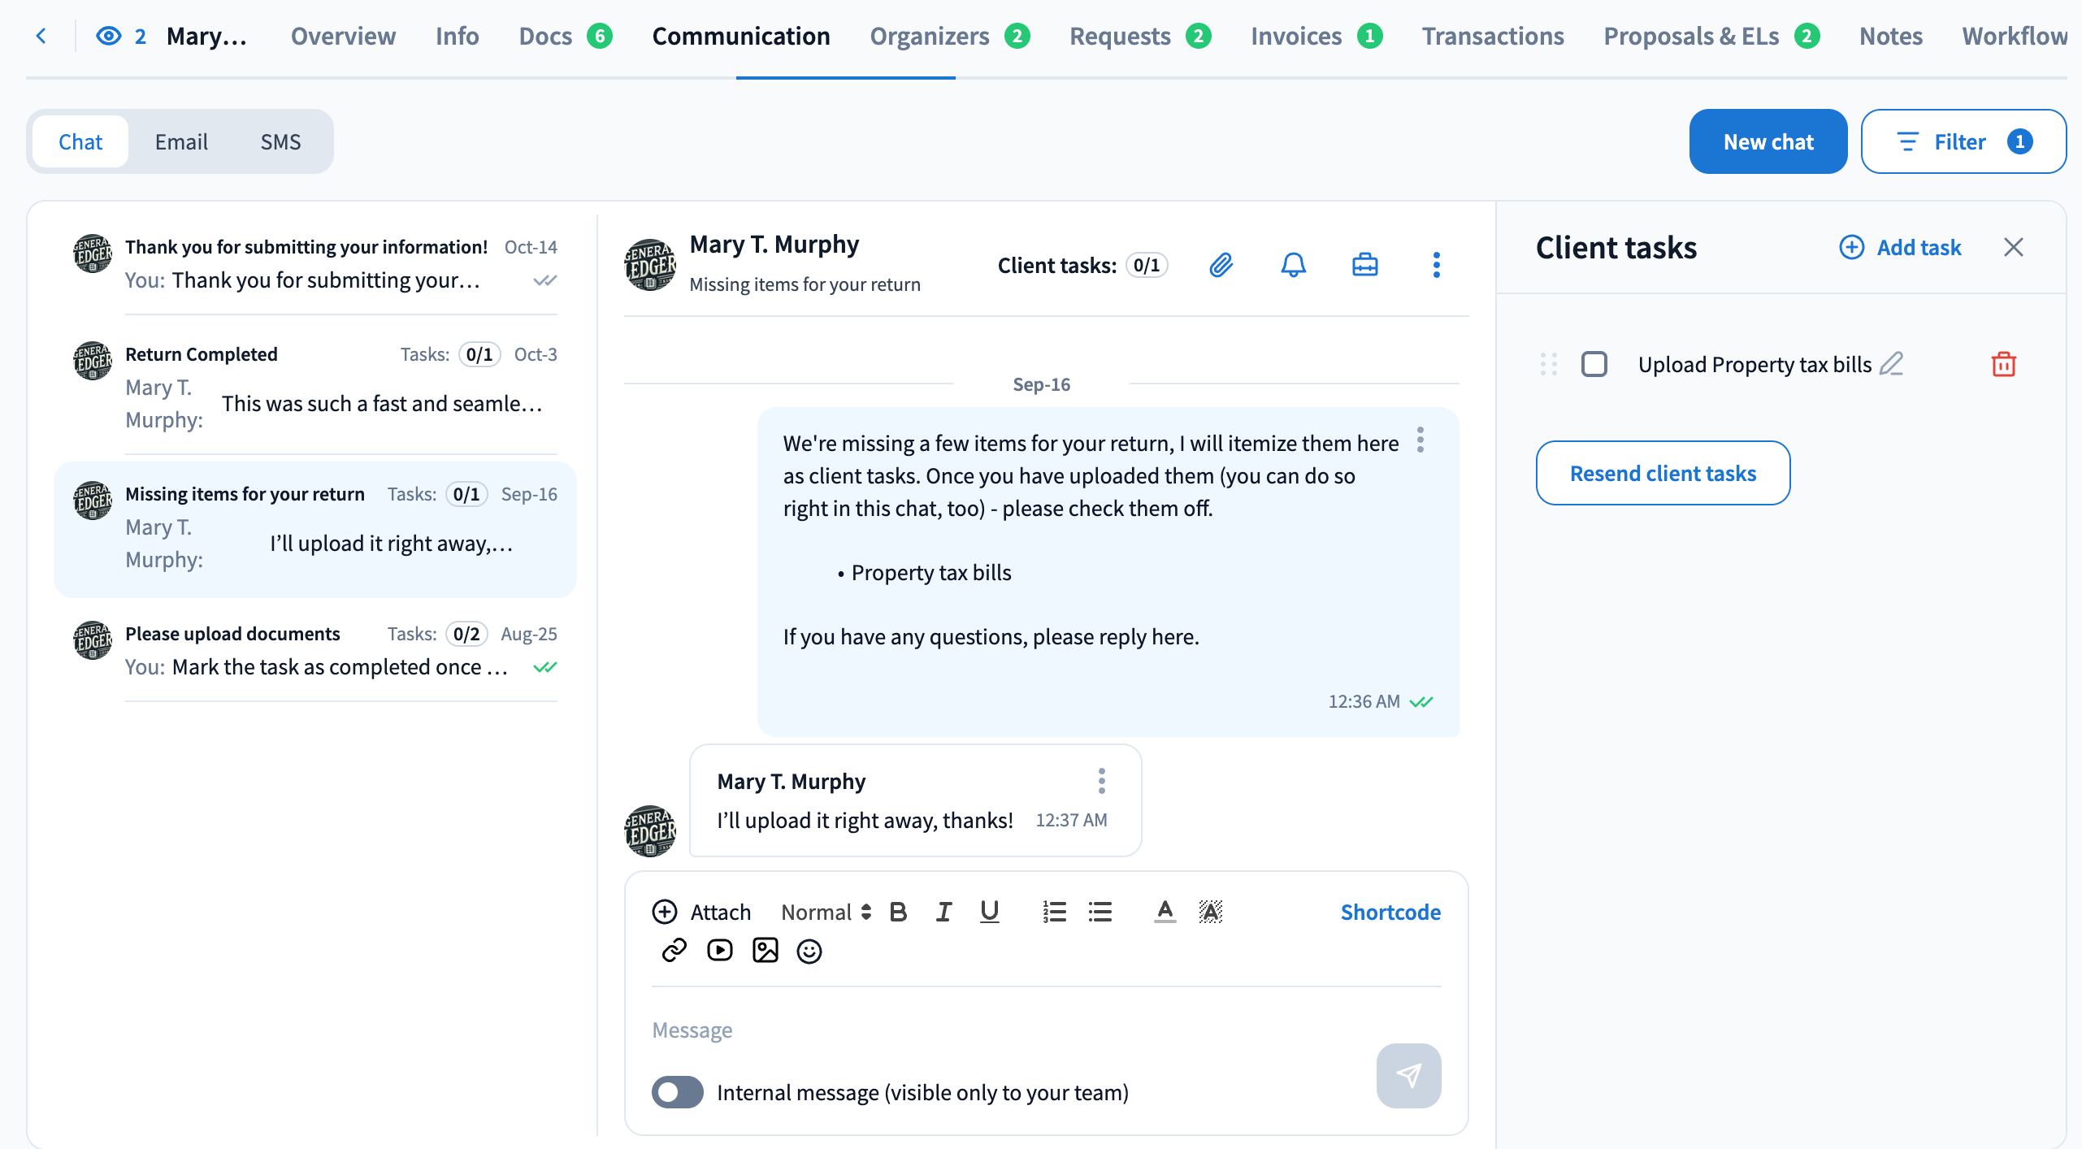The height and width of the screenshot is (1149, 2082).
Task: Delete the Upload Property tax bills task
Action: pos(2003,364)
